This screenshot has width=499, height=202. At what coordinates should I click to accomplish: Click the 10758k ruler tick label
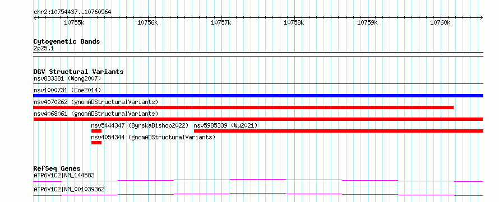(294, 22)
